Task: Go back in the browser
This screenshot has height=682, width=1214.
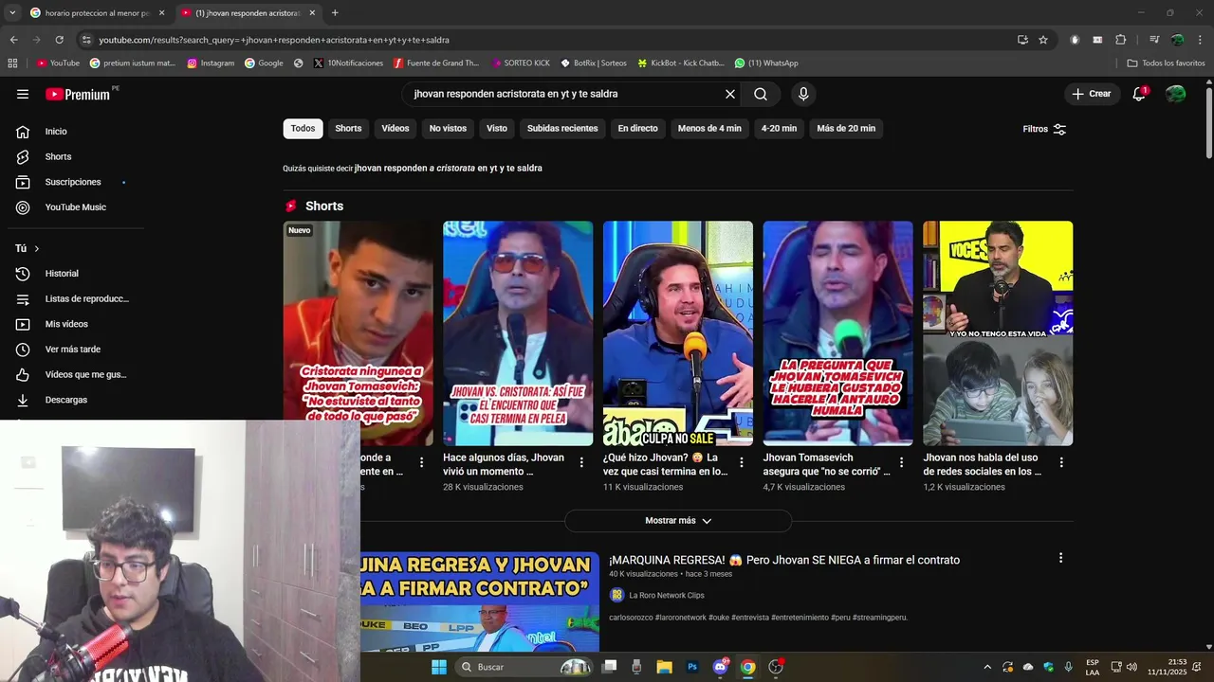Action: (x=13, y=40)
